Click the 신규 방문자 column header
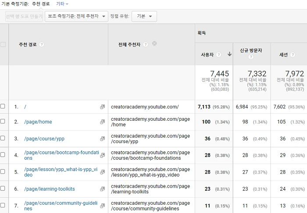This screenshot has width=307, height=213. [x=251, y=51]
